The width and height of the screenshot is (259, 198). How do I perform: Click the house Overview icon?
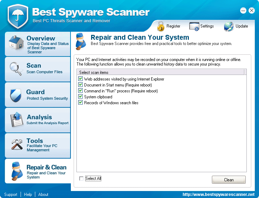[16, 43]
